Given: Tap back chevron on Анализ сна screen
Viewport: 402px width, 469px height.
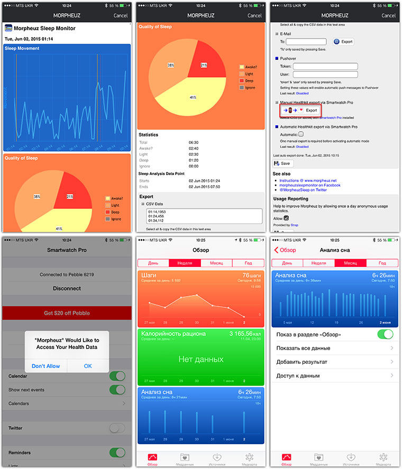Looking at the screenshot, I should [276, 250].
